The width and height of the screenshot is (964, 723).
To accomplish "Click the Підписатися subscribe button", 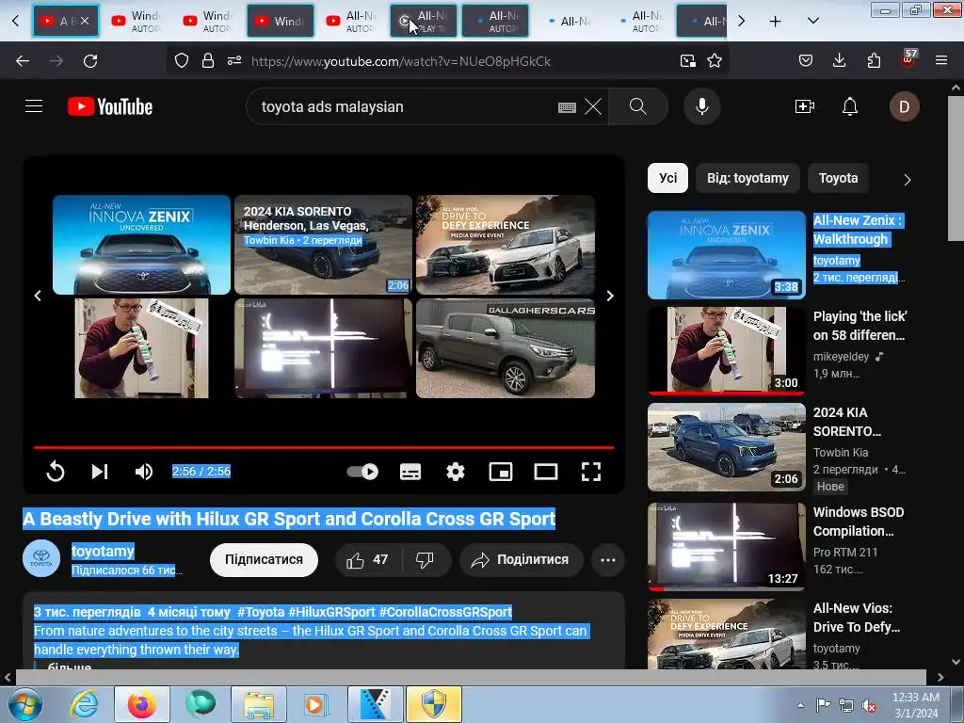I will point(264,559).
